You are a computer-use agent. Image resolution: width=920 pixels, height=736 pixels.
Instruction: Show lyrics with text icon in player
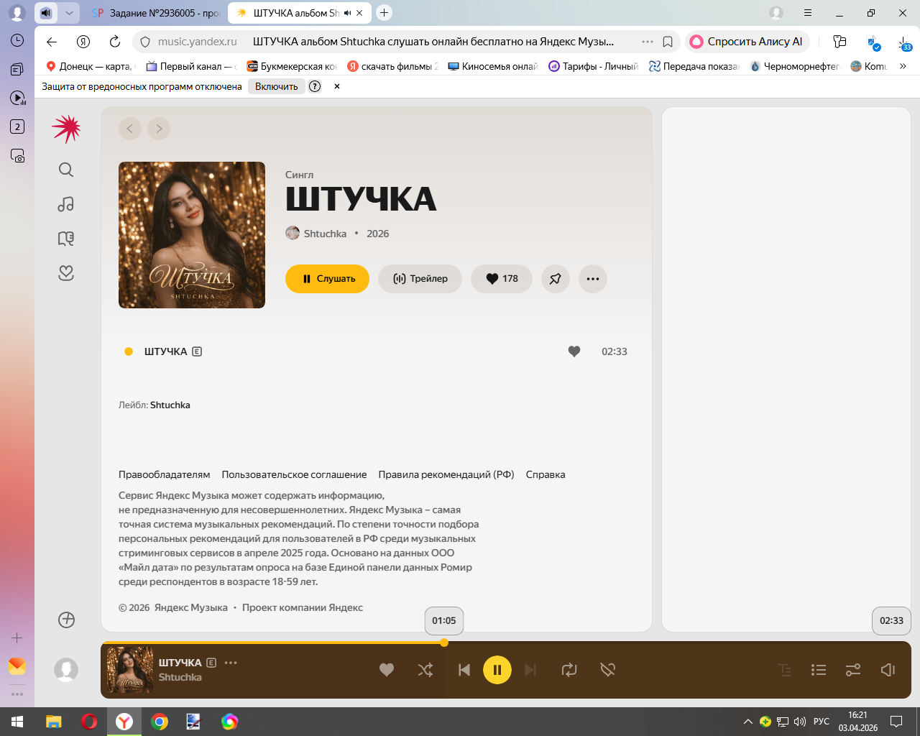(x=785, y=670)
